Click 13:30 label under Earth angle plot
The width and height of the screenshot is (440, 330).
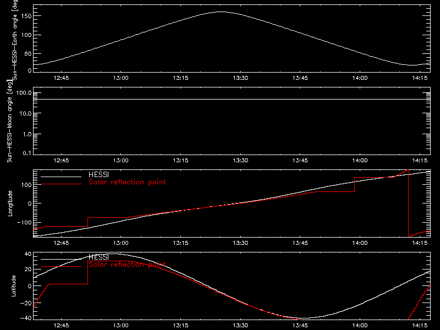(x=240, y=78)
